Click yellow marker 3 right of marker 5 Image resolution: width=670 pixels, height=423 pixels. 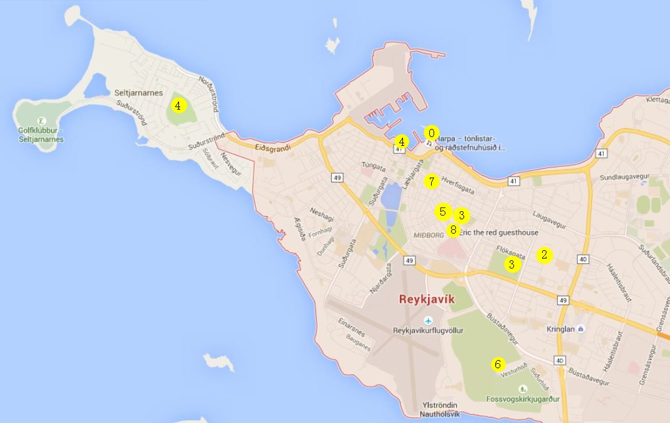[461, 216]
